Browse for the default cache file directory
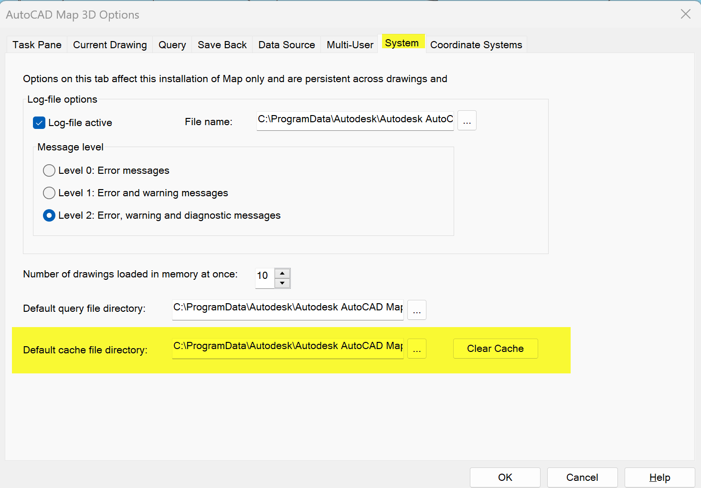Image resolution: width=701 pixels, height=488 pixels. pos(416,349)
